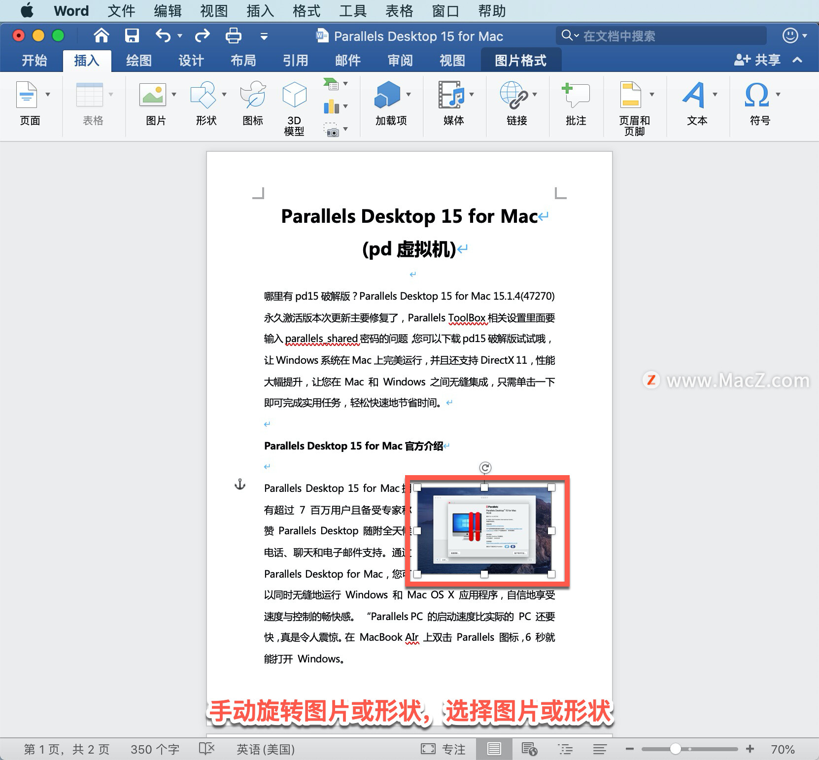Print the document with printer icon

point(233,35)
